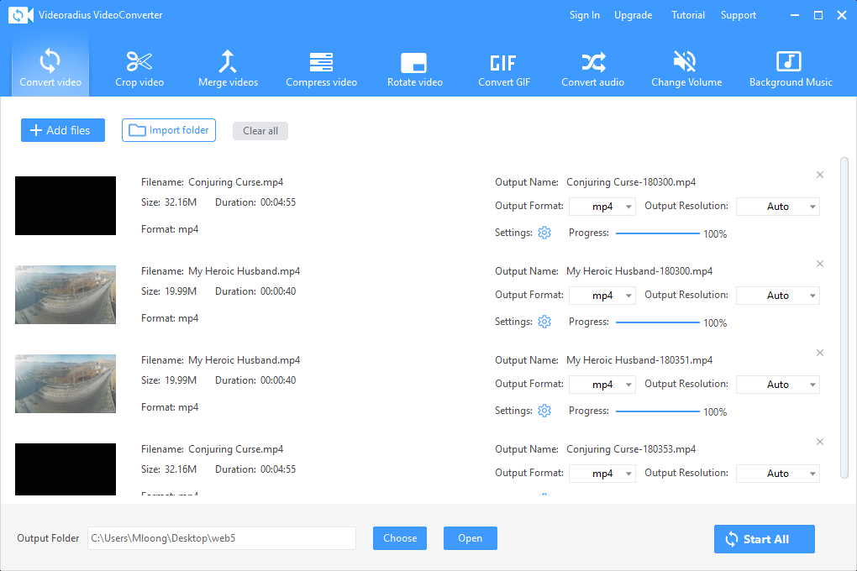Open the Merge videos tool
This screenshot has height=571, width=857.
[228, 67]
